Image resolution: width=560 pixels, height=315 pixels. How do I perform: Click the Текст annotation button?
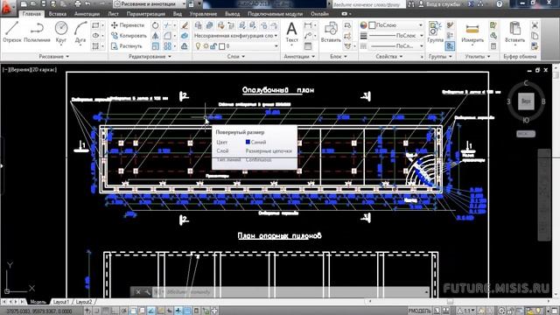[x=291, y=32]
